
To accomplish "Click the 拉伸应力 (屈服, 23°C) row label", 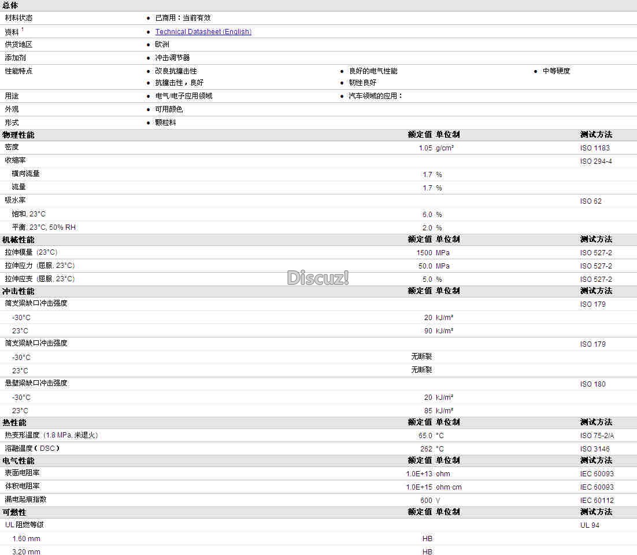I will click(x=40, y=266).
